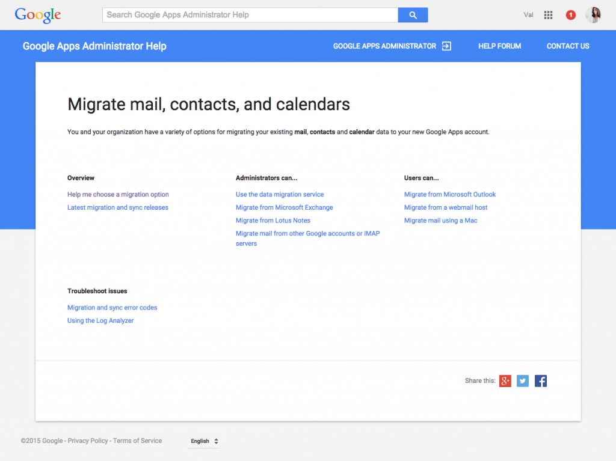Click the Val account name
This screenshot has width=616, height=461.
coord(528,15)
